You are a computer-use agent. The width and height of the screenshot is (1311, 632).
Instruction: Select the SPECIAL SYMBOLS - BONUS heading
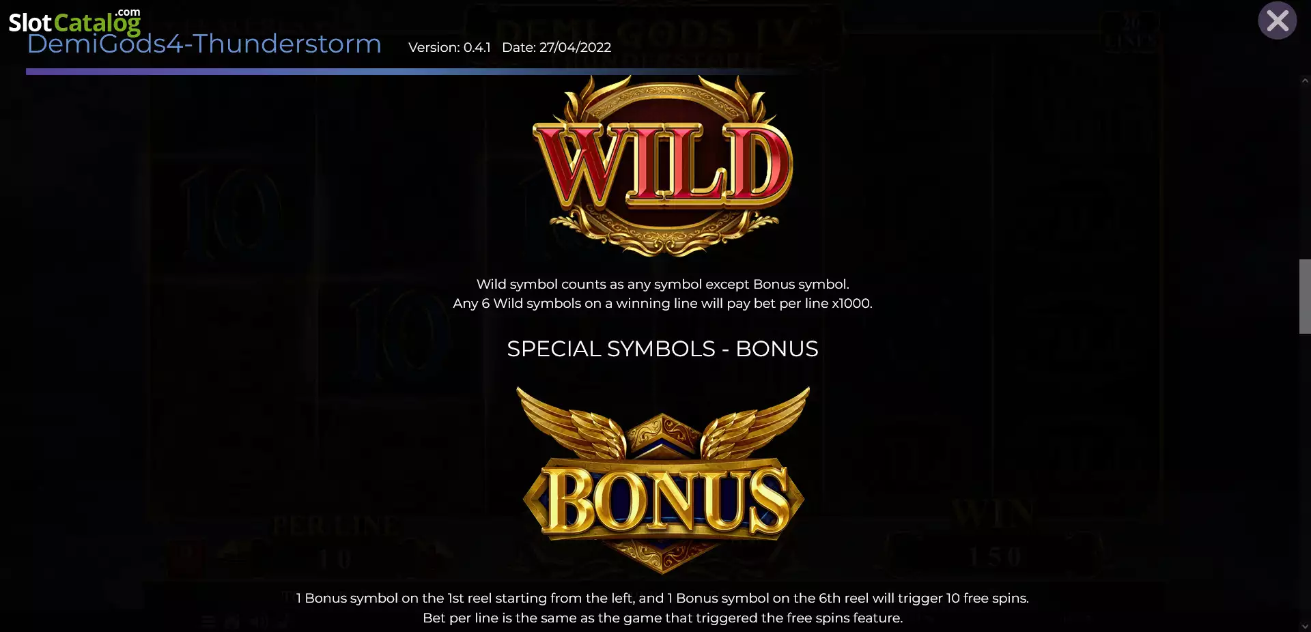pos(662,349)
